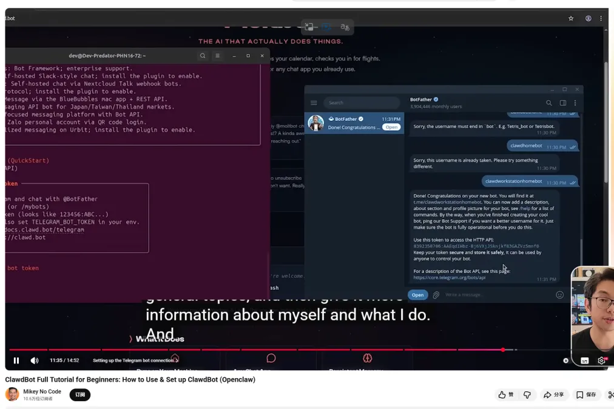The image size is (614, 409).
Task: Click the blue Open button beside message box
Action: (x=417, y=295)
